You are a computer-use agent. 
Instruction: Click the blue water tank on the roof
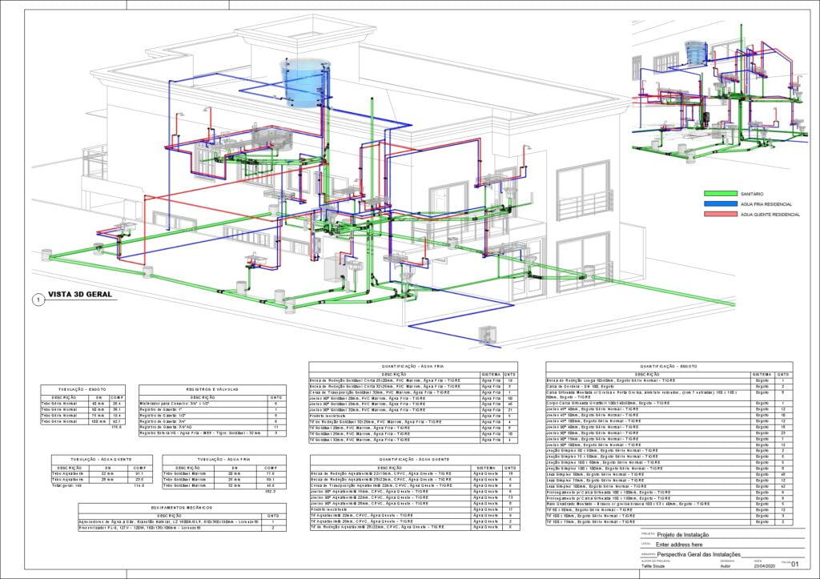302,82
